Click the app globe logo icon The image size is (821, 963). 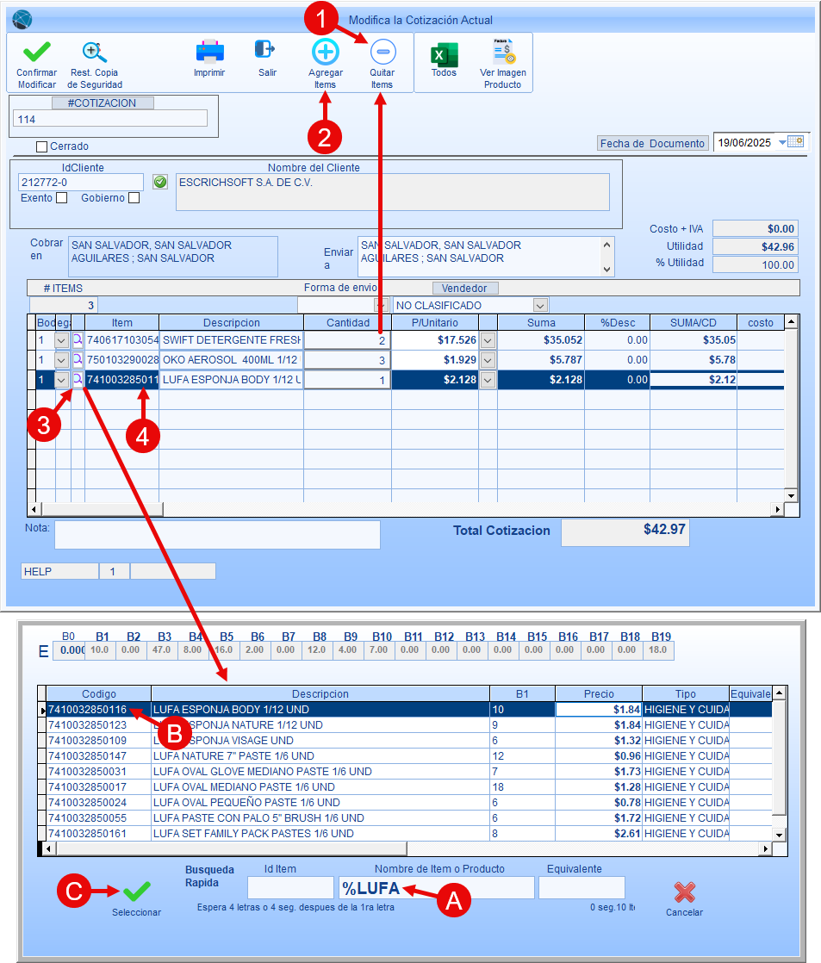click(x=22, y=20)
